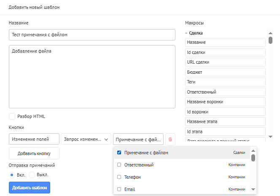Viewport: 280px width, 196px height.
Task: Select the Вкл. radio button
Action: pos(12,175)
